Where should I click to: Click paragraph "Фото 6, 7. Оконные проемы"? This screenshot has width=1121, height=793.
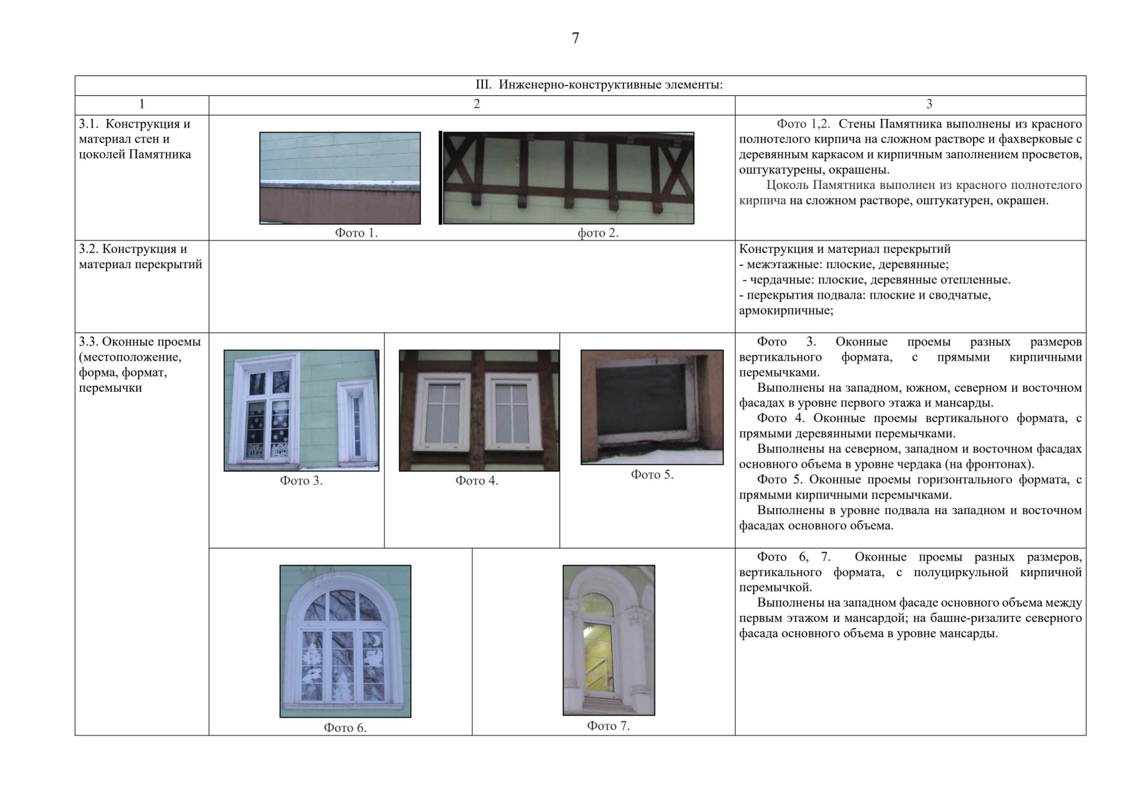pos(910,572)
